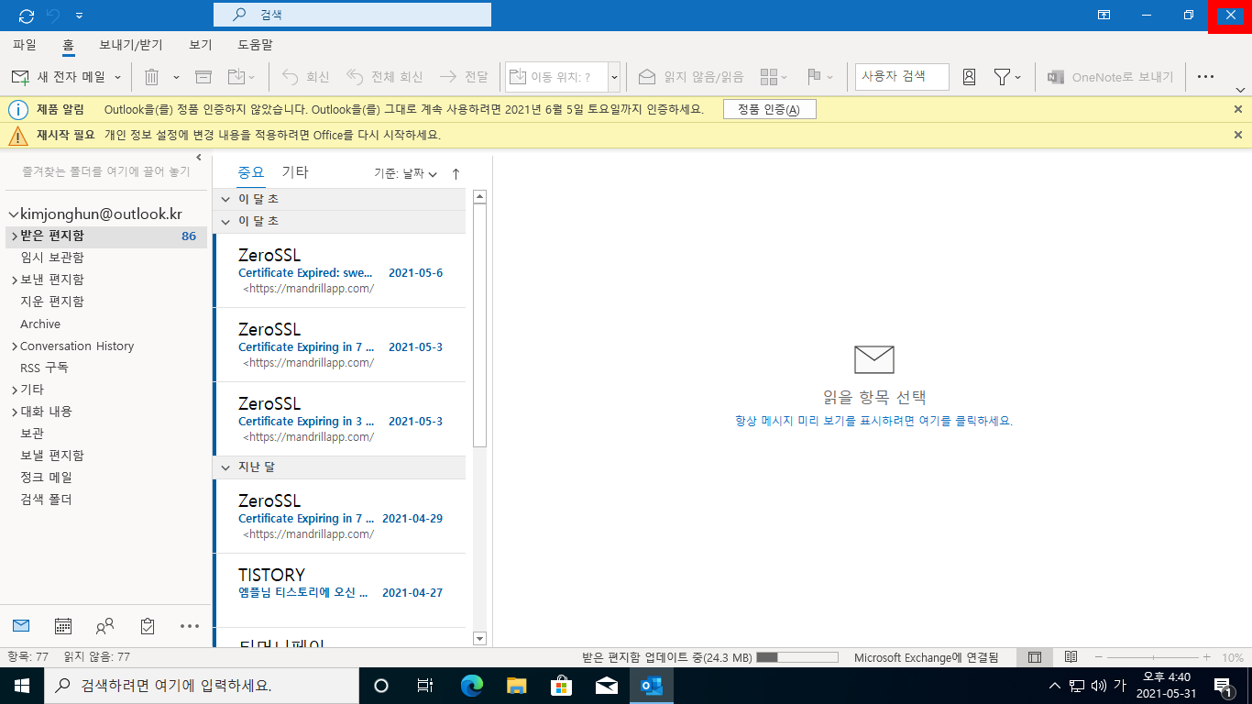Switch to the 보기 ribbon tab
The width and height of the screenshot is (1252, 704).
pos(201,45)
